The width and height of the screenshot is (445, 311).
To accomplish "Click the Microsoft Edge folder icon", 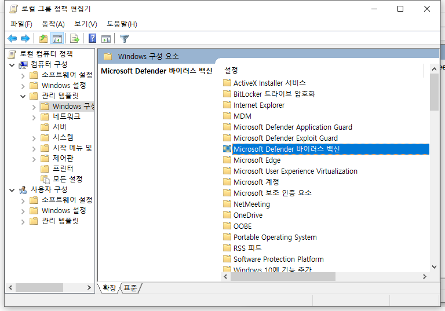I will point(227,160).
